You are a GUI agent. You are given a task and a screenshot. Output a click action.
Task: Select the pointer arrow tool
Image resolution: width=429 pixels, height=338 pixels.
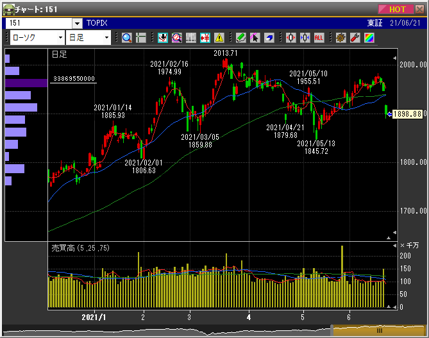tap(255, 37)
